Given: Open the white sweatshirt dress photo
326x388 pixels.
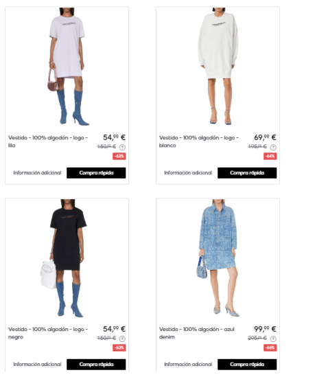Looking at the screenshot, I should point(218,67).
